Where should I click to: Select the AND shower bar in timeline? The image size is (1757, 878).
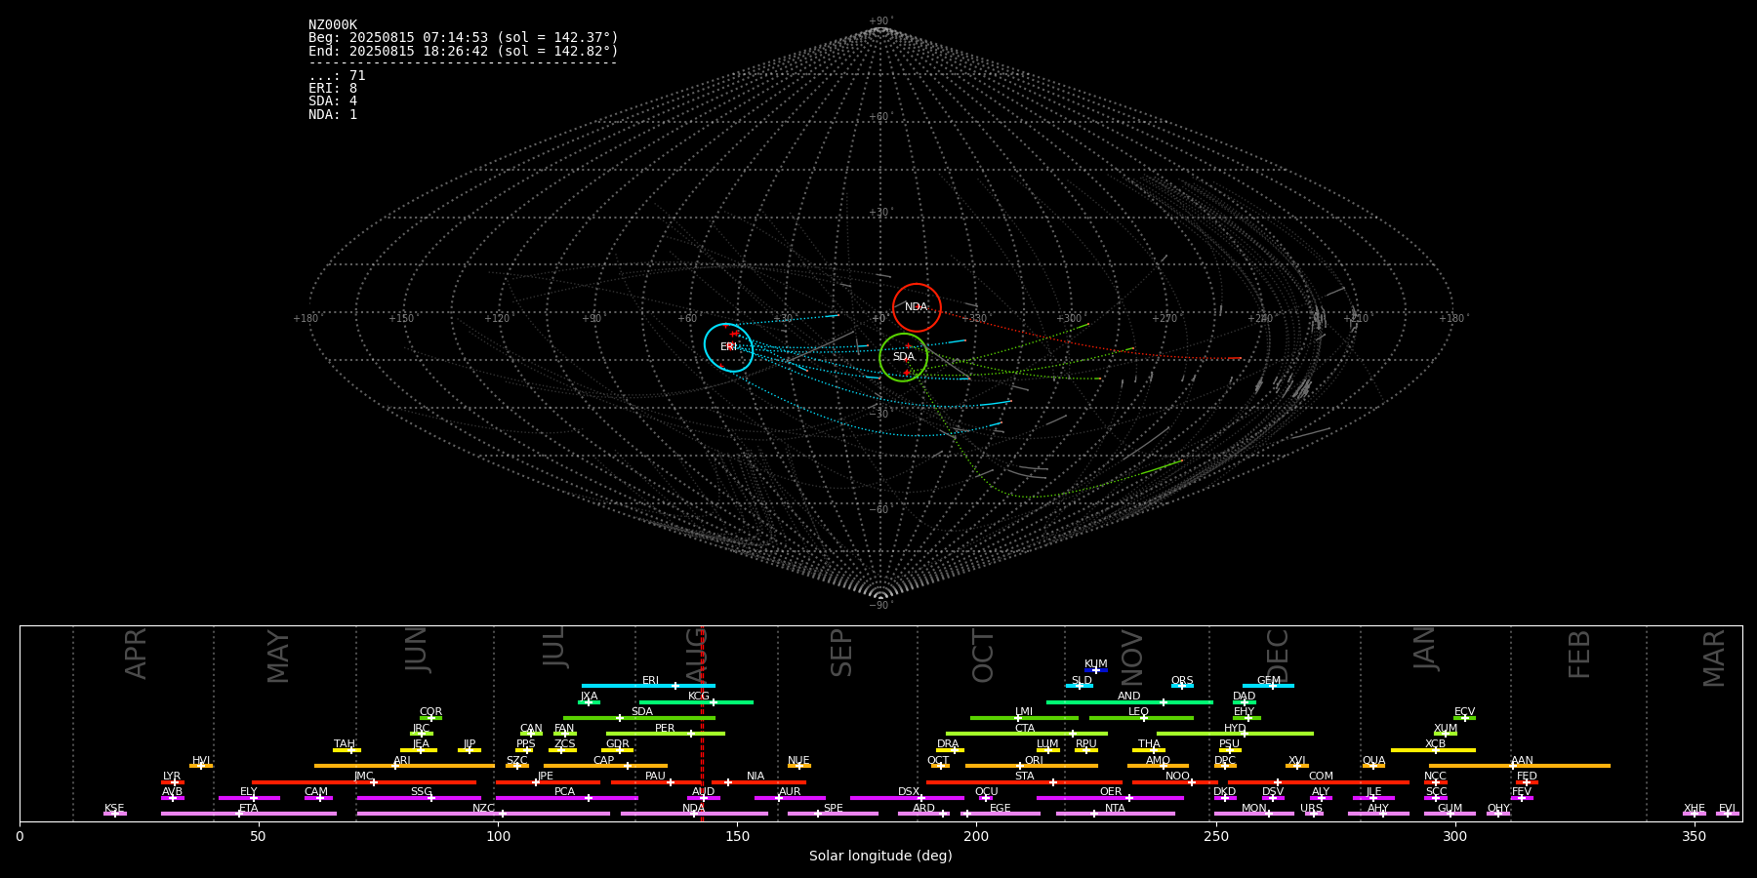tap(1129, 701)
